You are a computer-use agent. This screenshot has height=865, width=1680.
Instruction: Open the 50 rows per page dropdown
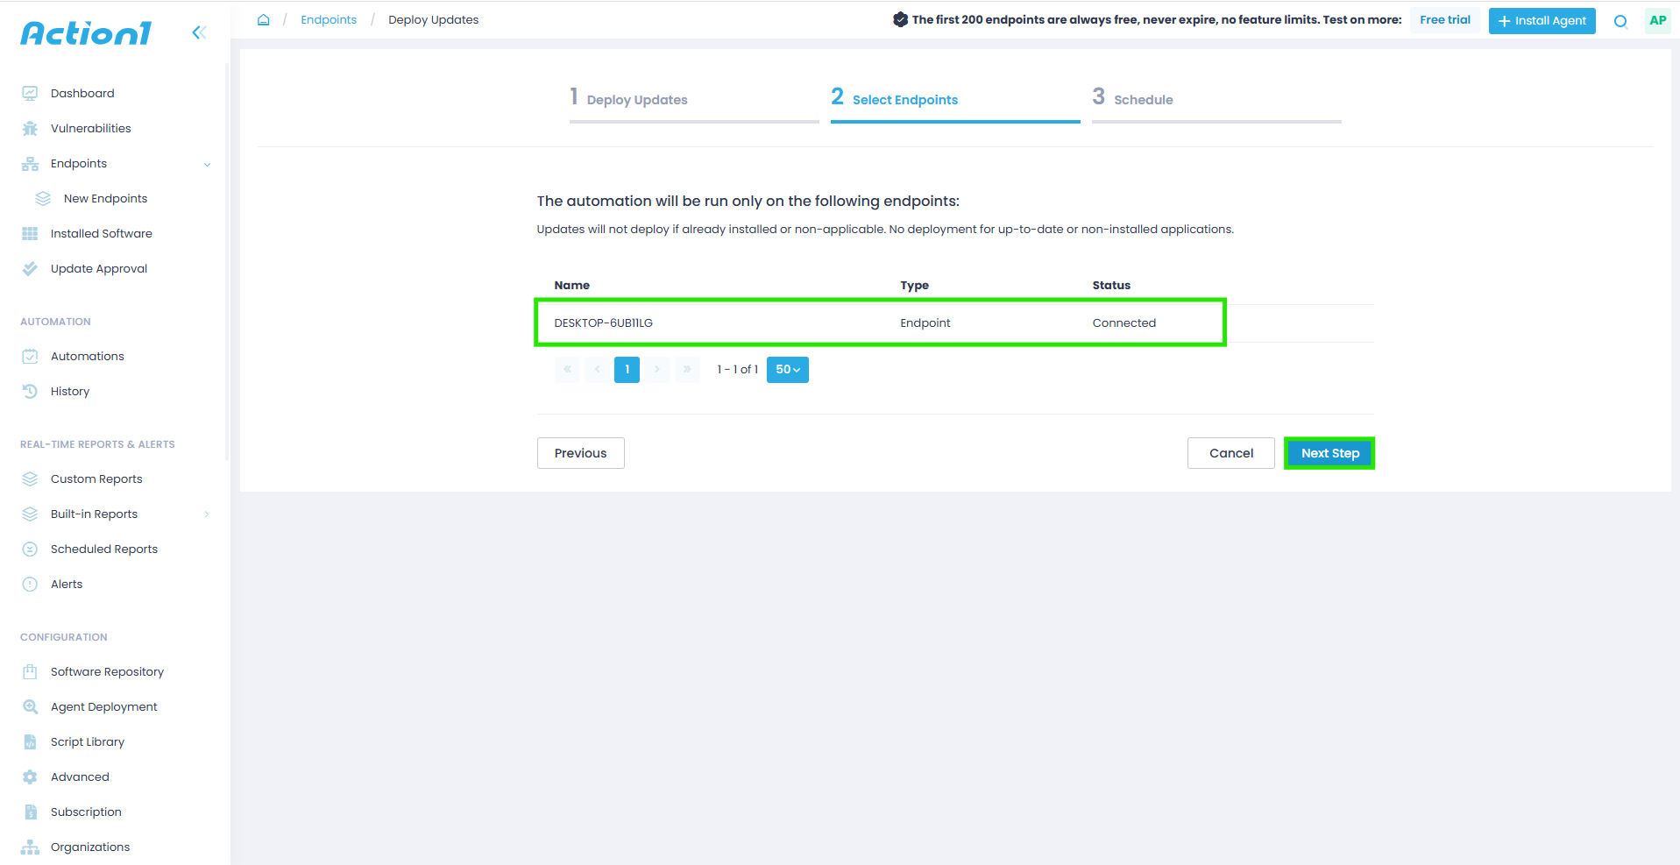pyautogui.click(x=787, y=370)
